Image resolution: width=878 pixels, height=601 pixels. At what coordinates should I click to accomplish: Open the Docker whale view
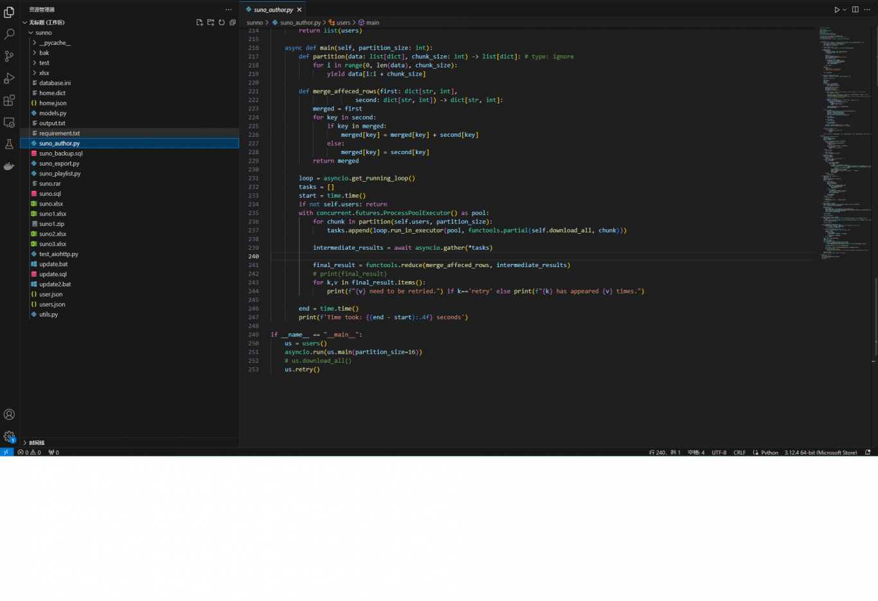click(9, 166)
